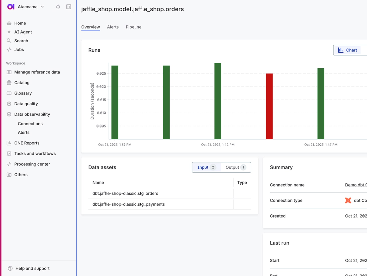
Task: Click the Catalog icon in the sidebar
Action: (9, 82)
